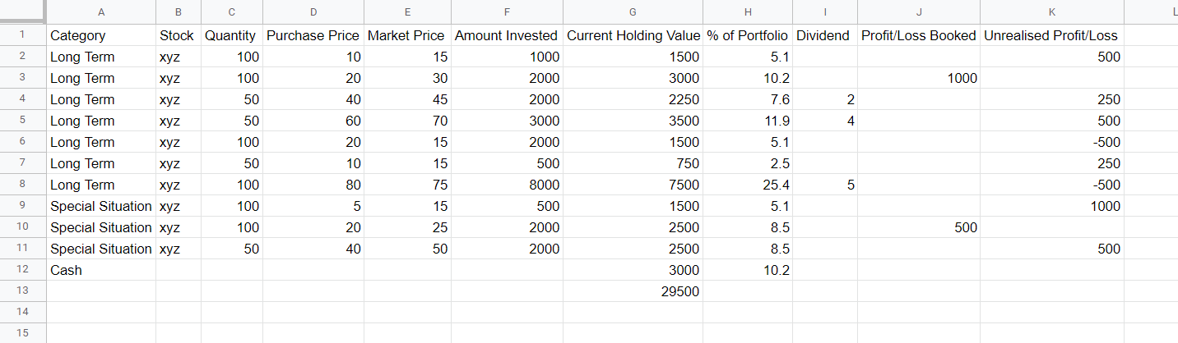Click the holding value cell showing 2250

633,99
